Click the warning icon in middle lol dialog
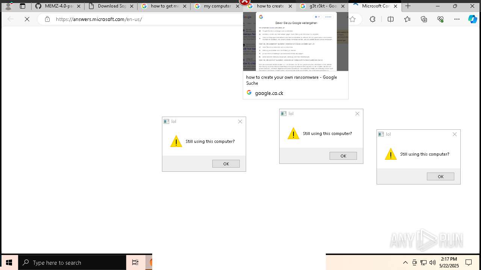This screenshot has width=481, height=270. pyautogui.click(x=293, y=133)
